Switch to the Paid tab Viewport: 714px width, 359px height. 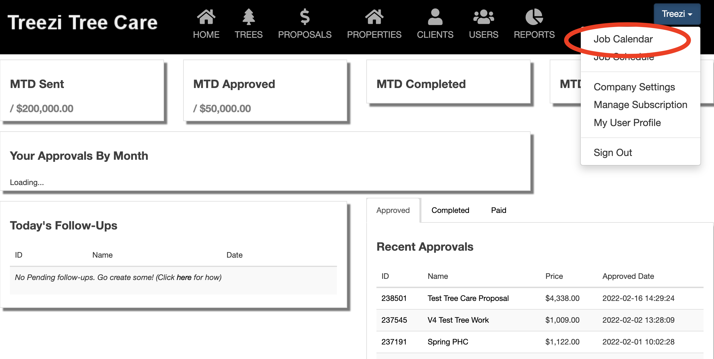coord(498,210)
